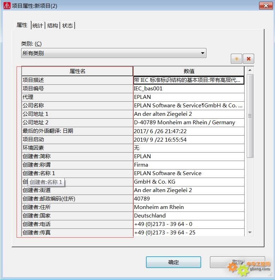This screenshot has height=280, width=275.
Task: Click the 公司地址 1 value cell
Action: click(189, 114)
